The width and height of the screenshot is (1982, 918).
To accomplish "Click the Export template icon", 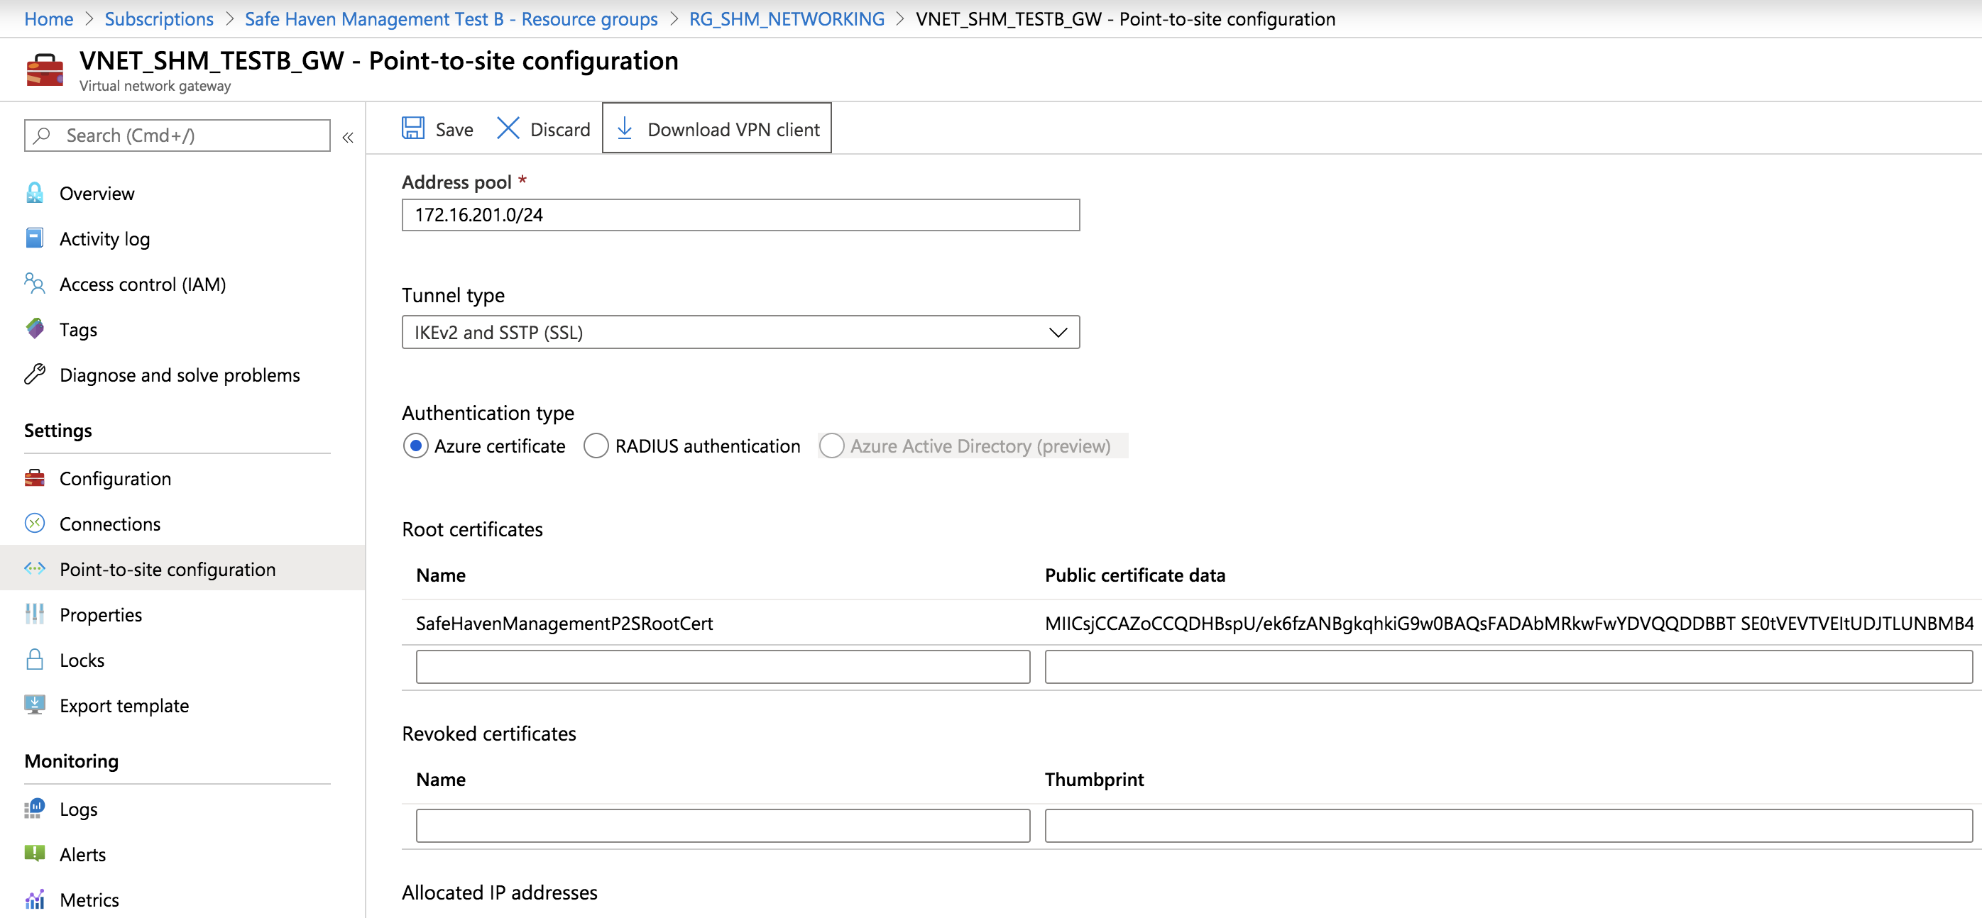I will (35, 705).
